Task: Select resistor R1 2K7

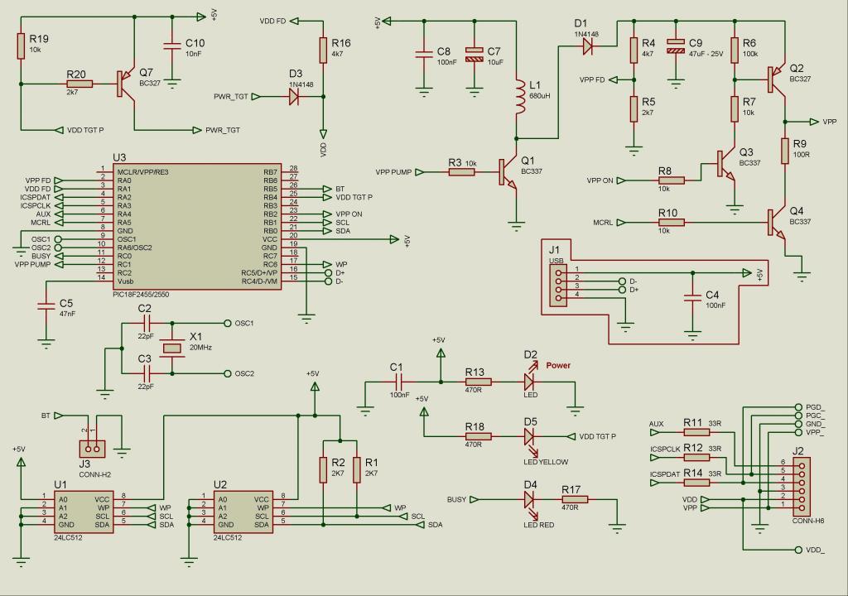Action: (x=356, y=470)
